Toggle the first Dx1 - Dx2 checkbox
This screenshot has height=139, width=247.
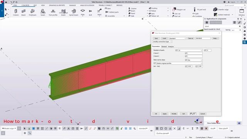point(186,66)
